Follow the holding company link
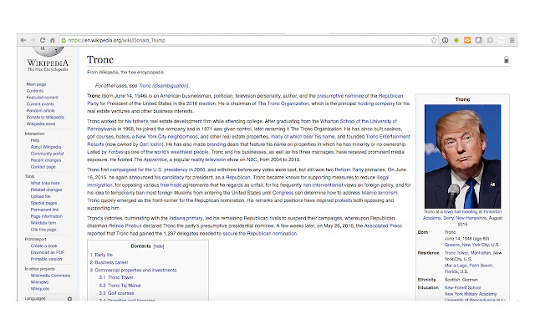The image size is (535, 334). (376, 104)
